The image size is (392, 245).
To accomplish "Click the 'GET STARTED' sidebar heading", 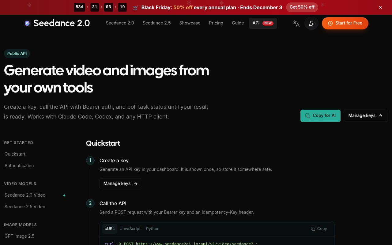I will tap(19, 143).
